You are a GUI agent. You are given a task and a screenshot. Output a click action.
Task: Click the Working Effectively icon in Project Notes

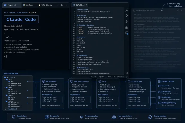pos(159,103)
